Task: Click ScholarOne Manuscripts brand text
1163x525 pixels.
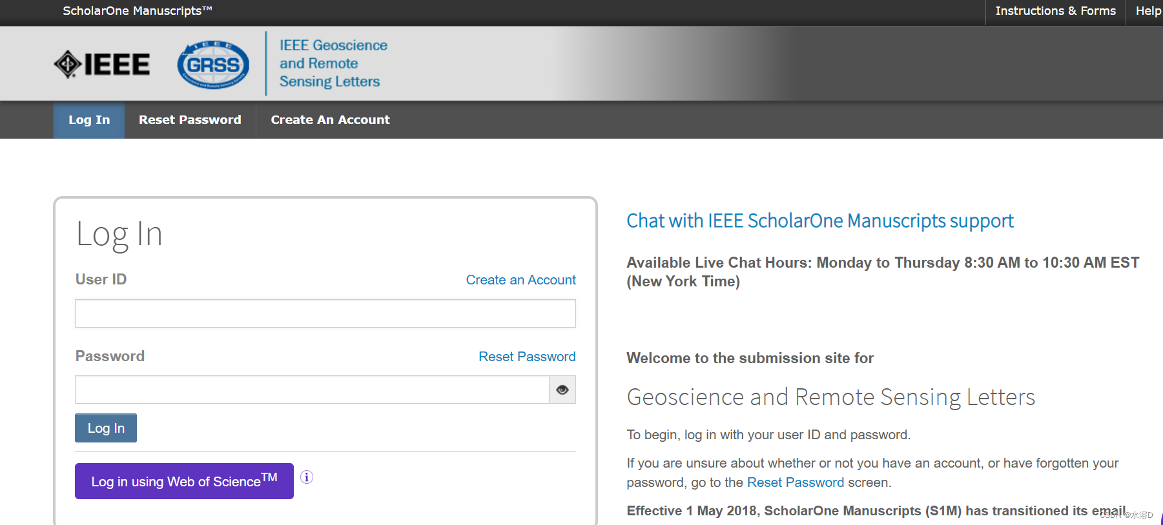Action: point(138,11)
